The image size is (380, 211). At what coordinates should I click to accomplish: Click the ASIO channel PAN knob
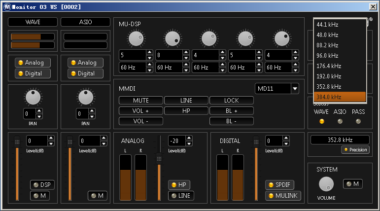(x=86, y=97)
